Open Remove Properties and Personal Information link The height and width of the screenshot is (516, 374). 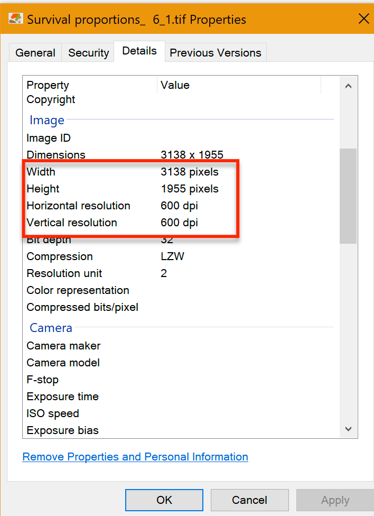tap(135, 457)
